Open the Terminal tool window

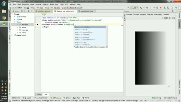(x=16, y=98)
